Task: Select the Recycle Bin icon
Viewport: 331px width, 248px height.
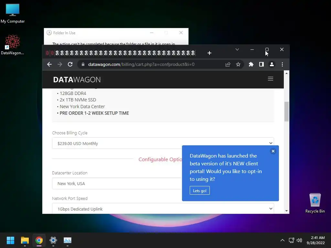Action: [x=315, y=203]
